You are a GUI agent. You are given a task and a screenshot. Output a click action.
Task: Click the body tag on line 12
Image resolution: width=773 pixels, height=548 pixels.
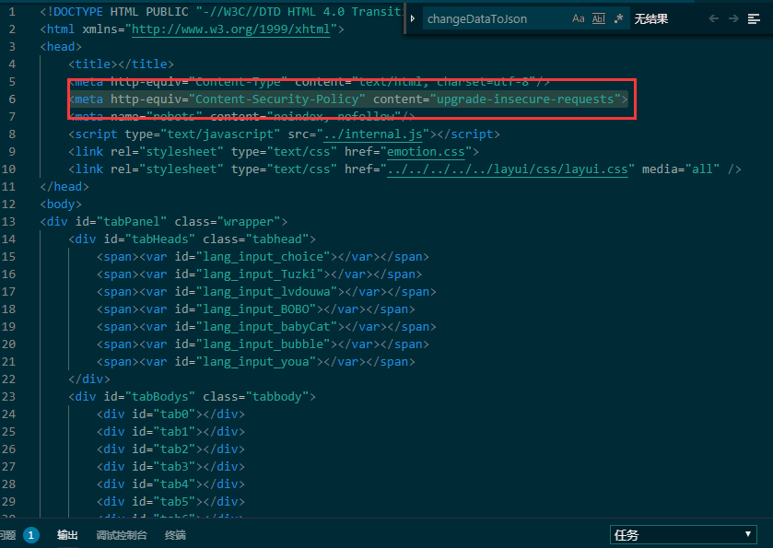(x=61, y=204)
